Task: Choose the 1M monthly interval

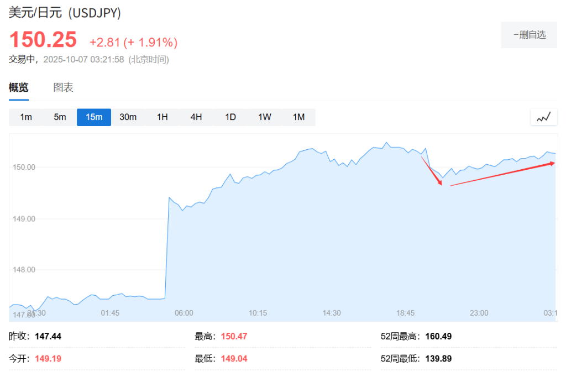Action: pos(298,117)
